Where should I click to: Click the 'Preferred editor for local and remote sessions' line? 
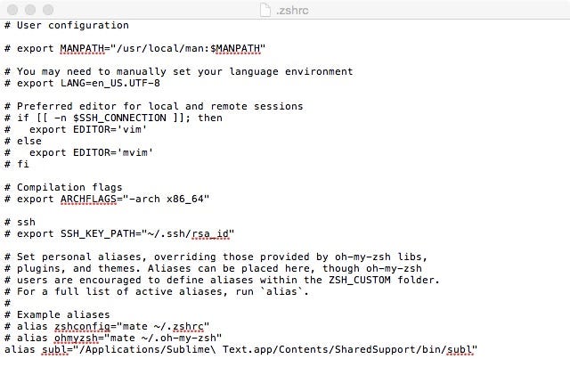[154, 106]
